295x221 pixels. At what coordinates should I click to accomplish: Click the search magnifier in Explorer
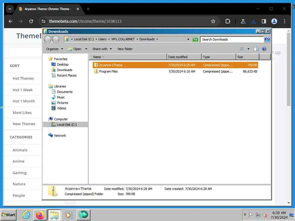click(x=267, y=39)
